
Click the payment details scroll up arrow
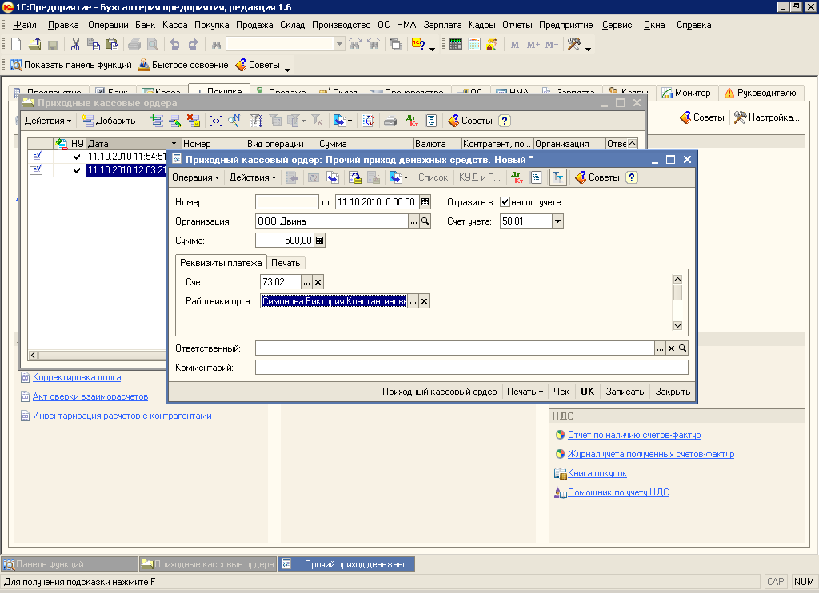pyautogui.click(x=677, y=279)
